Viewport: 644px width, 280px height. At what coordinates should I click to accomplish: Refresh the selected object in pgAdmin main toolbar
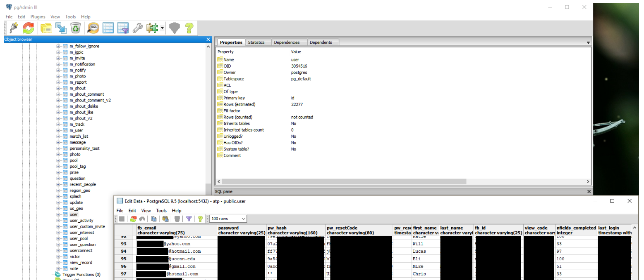point(28,28)
